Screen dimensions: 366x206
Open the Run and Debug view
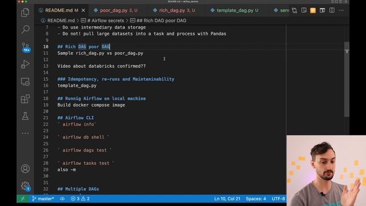pyautogui.click(x=25, y=64)
